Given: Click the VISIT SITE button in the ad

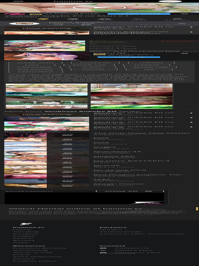Looking at the screenshot, I should 129,57.
